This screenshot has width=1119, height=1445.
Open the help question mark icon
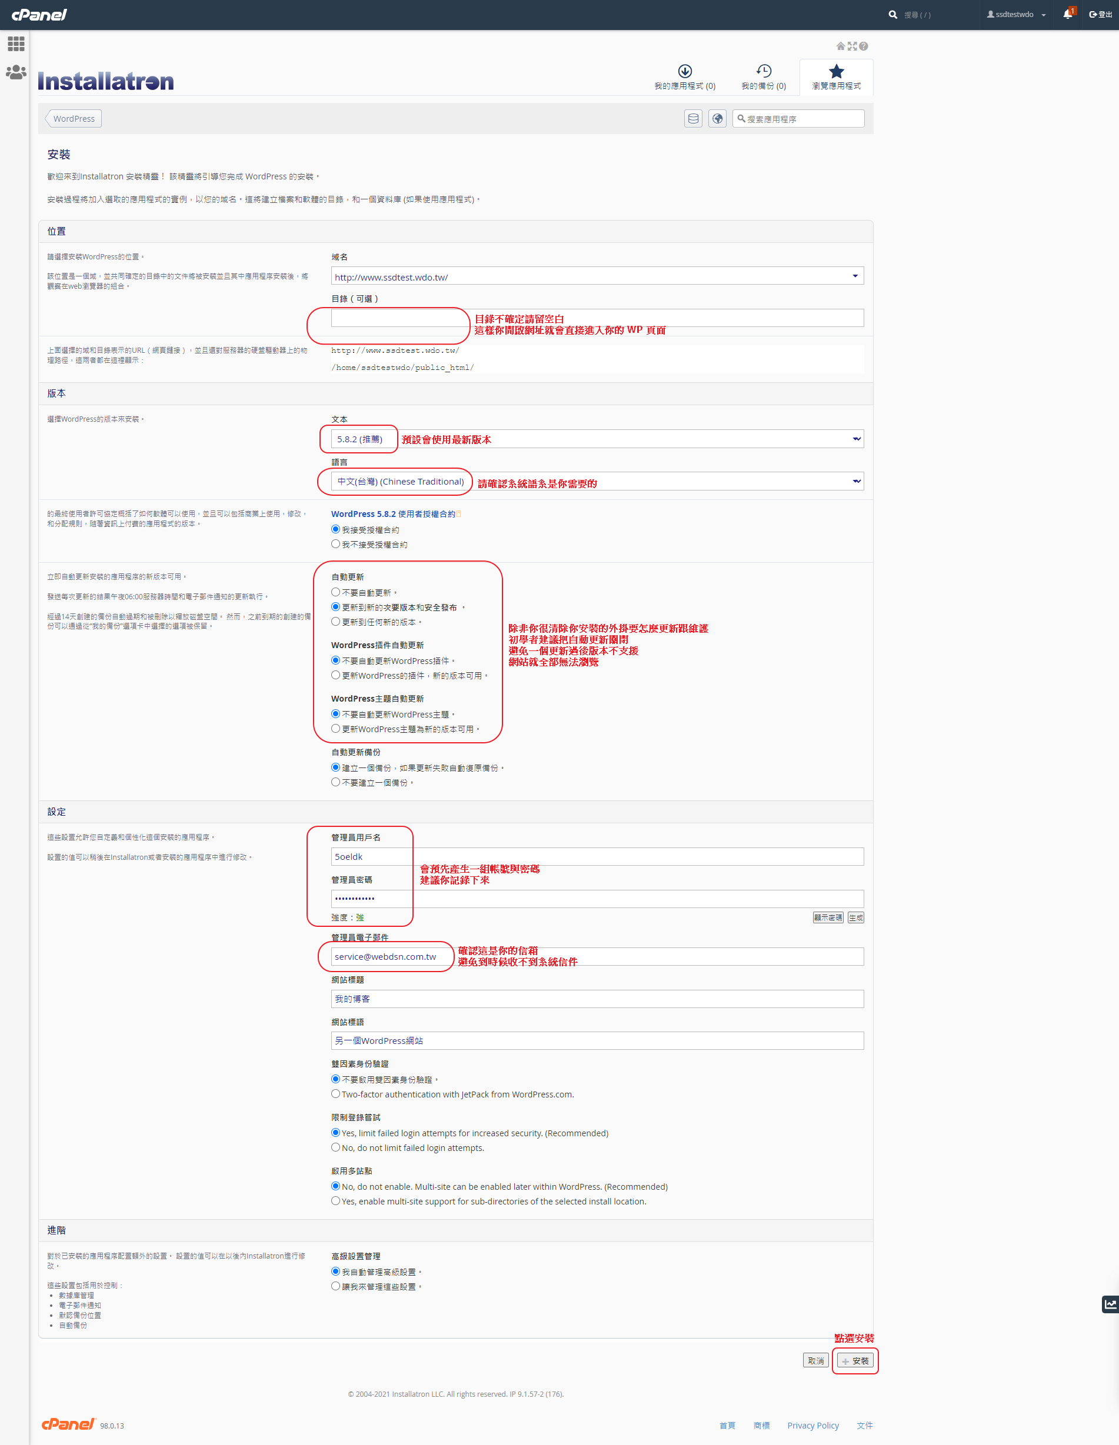(864, 46)
